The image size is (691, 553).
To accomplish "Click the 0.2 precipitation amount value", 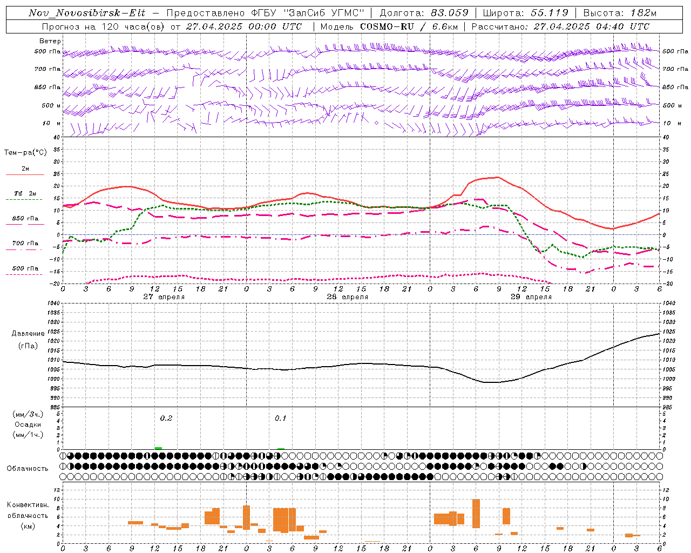I will tap(166, 419).
